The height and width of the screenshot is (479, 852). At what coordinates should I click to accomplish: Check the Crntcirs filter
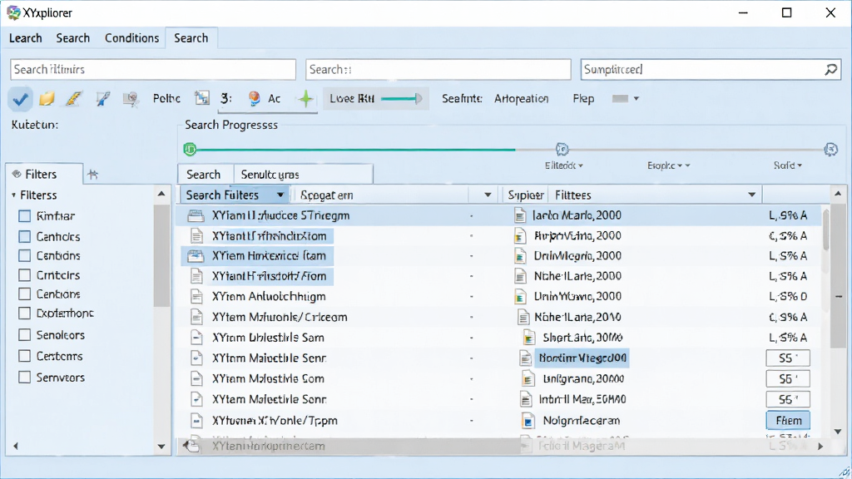point(24,274)
